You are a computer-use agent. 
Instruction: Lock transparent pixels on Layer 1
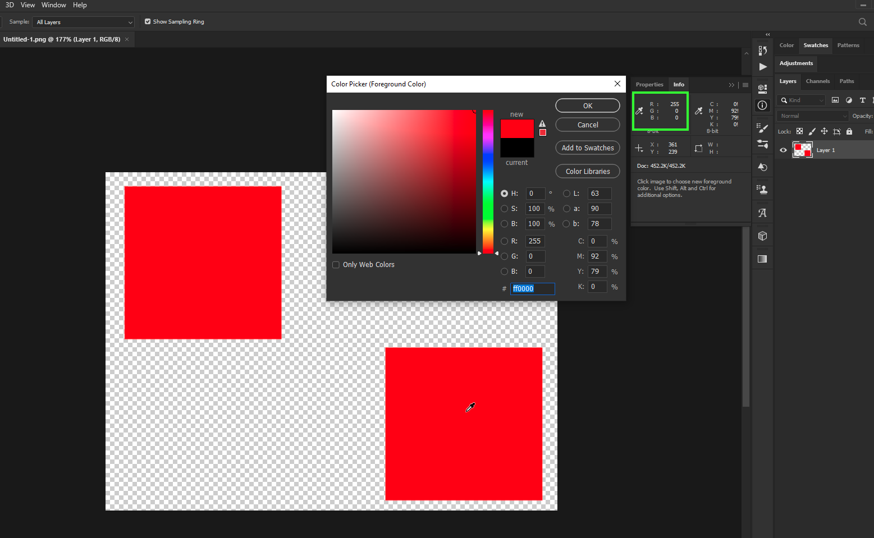[799, 131]
